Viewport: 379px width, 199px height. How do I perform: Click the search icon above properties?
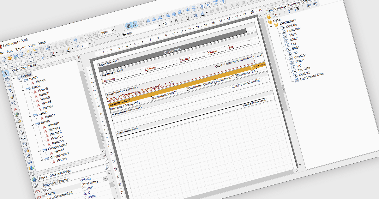[x=107, y=167]
